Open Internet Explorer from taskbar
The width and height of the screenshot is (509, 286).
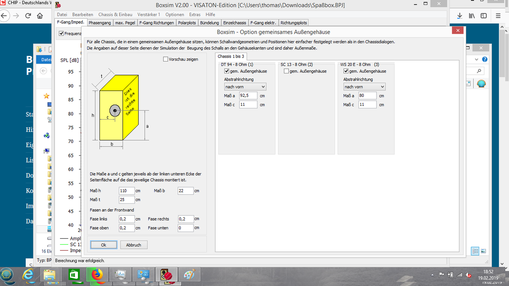pyautogui.click(x=28, y=275)
